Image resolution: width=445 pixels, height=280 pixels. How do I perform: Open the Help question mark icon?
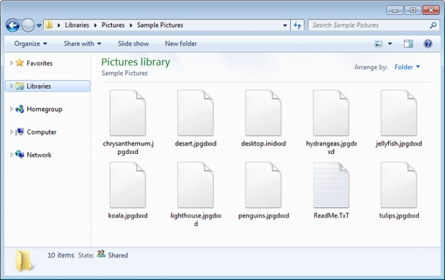[428, 43]
